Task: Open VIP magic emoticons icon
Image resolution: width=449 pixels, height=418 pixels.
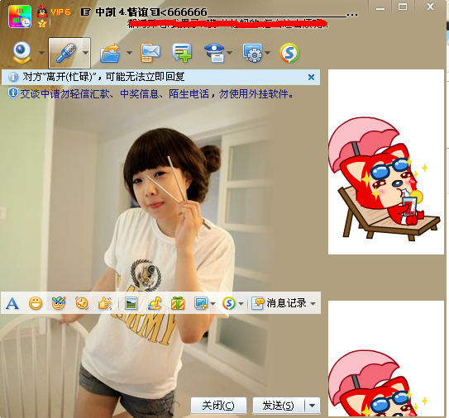Action: point(59,303)
